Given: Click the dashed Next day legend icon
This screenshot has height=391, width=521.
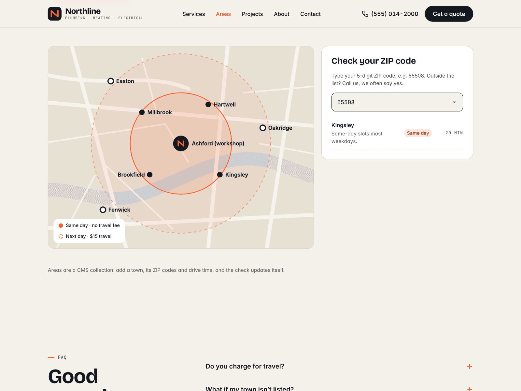Looking at the screenshot, I should click(61, 236).
